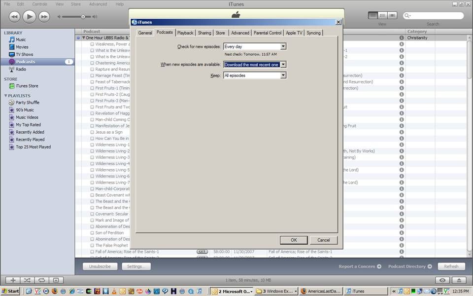Screen dimensions: 473x296
Task: Switch to Store preferences tab
Action: coord(220,33)
